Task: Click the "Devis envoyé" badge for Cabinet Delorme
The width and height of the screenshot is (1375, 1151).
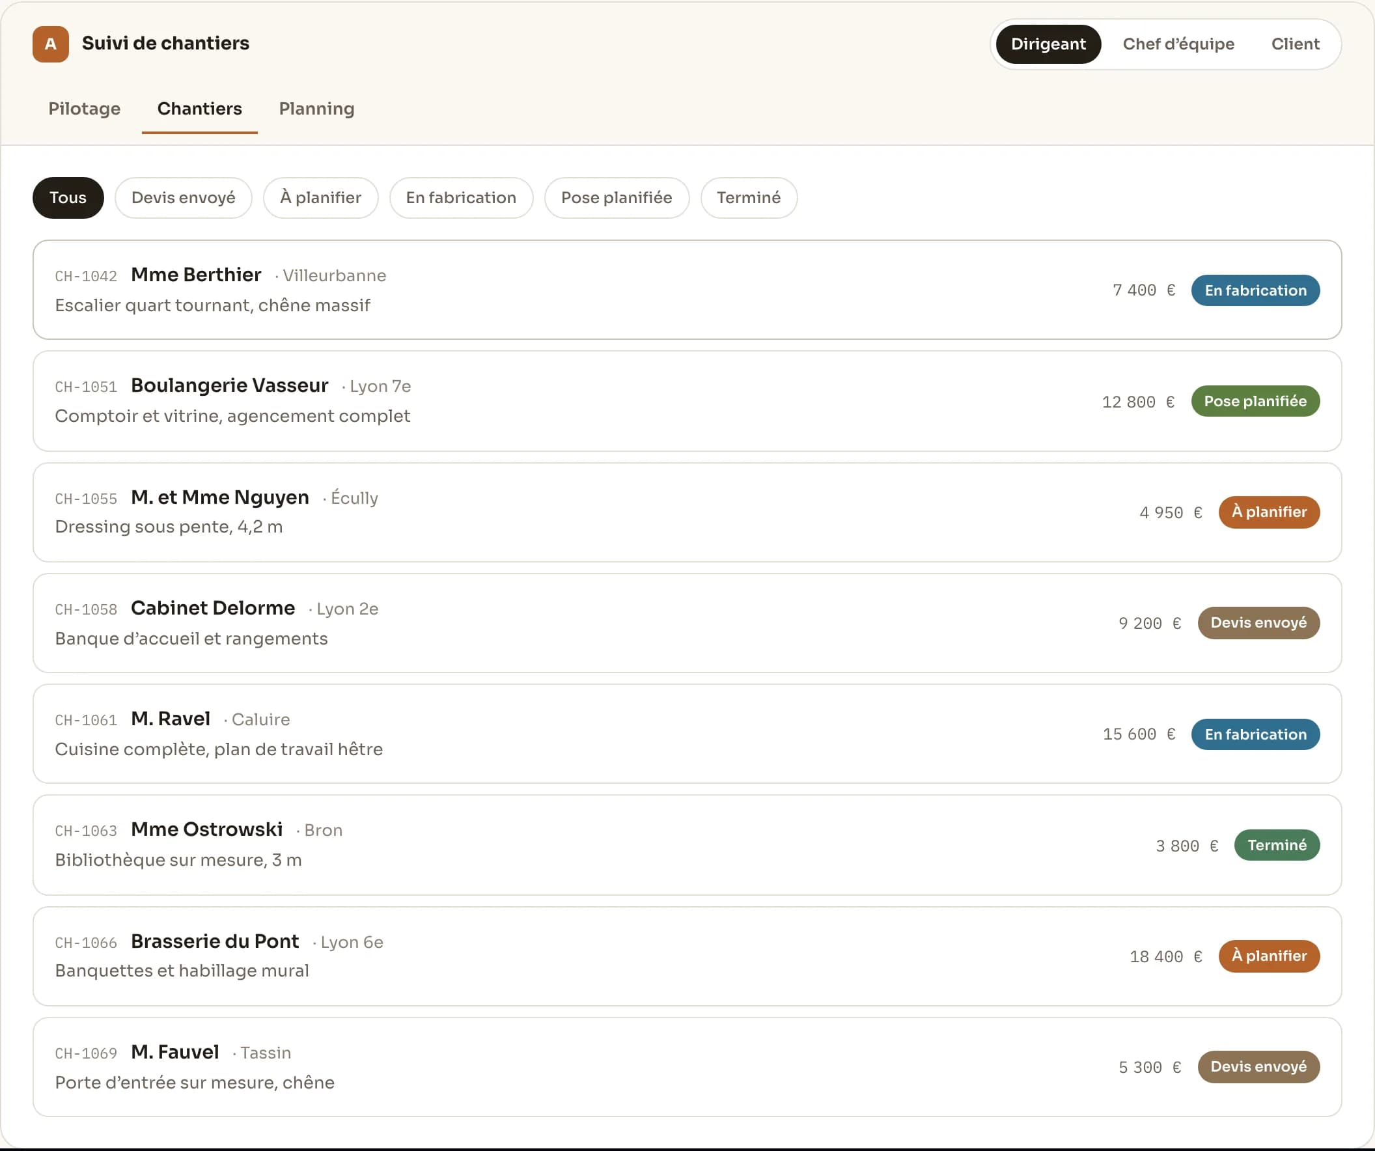Action: pos(1258,622)
